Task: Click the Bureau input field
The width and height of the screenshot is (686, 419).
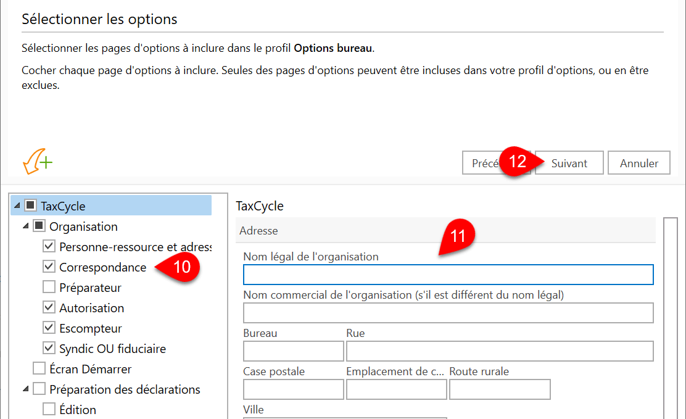Action: pyautogui.click(x=293, y=351)
